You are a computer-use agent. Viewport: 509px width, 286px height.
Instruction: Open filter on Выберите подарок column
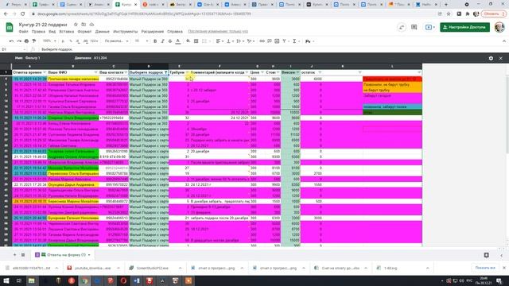pyautogui.click(x=166, y=72)
